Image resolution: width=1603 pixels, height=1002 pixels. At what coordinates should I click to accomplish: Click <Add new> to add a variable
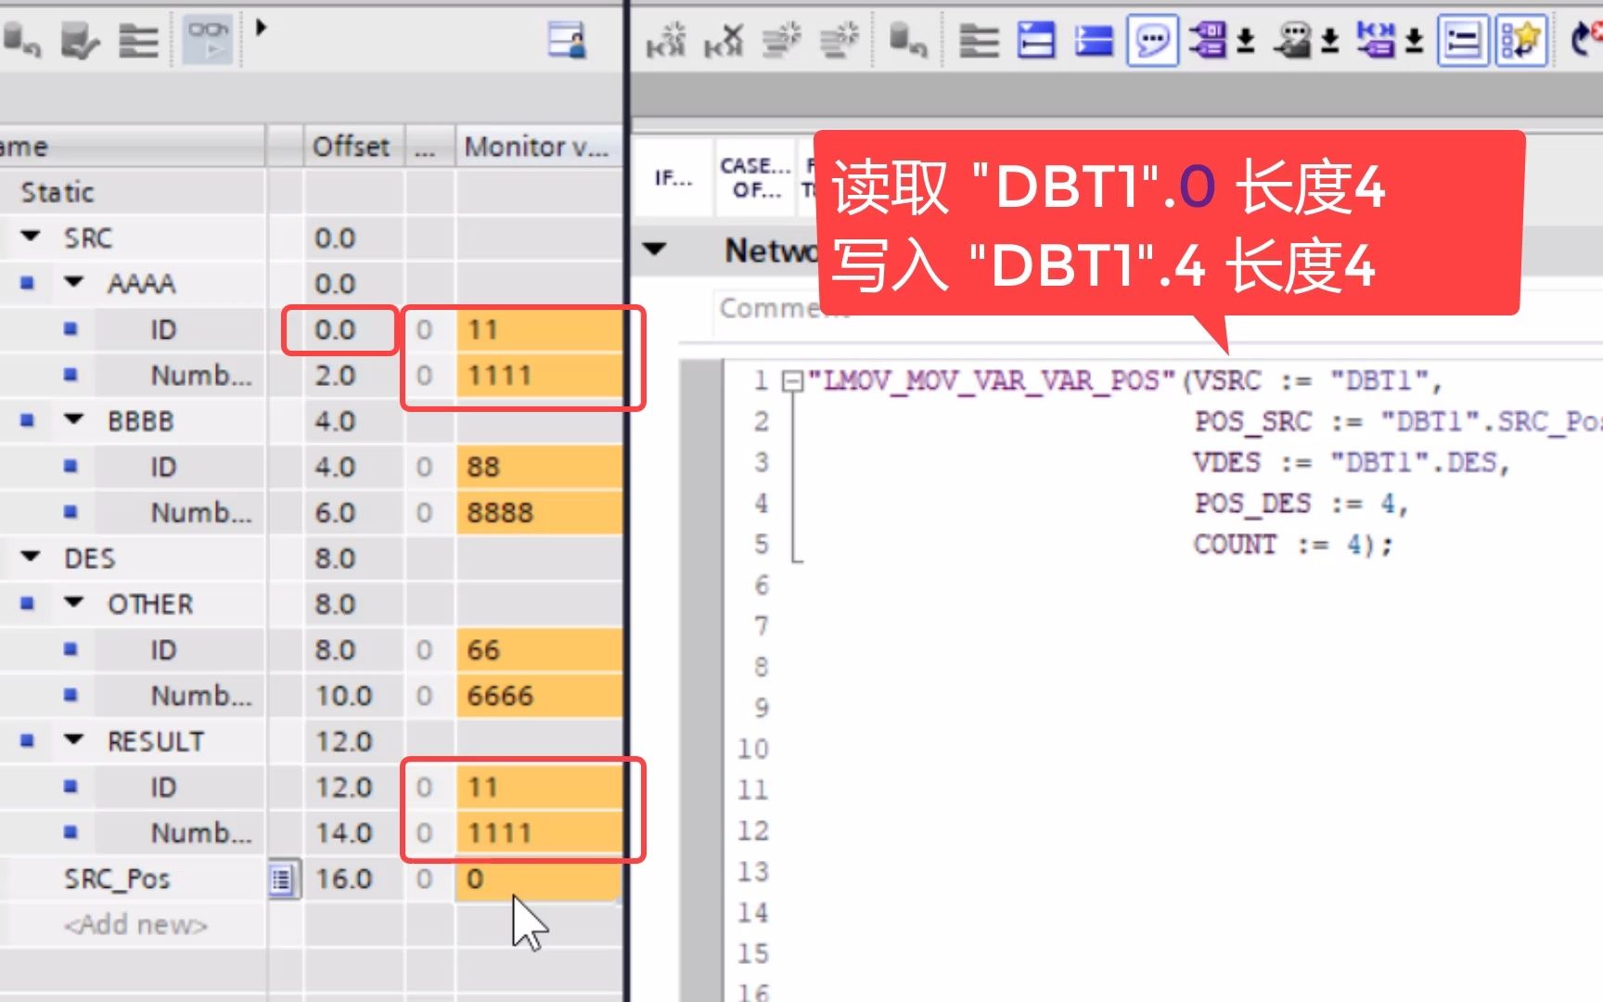click(x=135, y=924)
